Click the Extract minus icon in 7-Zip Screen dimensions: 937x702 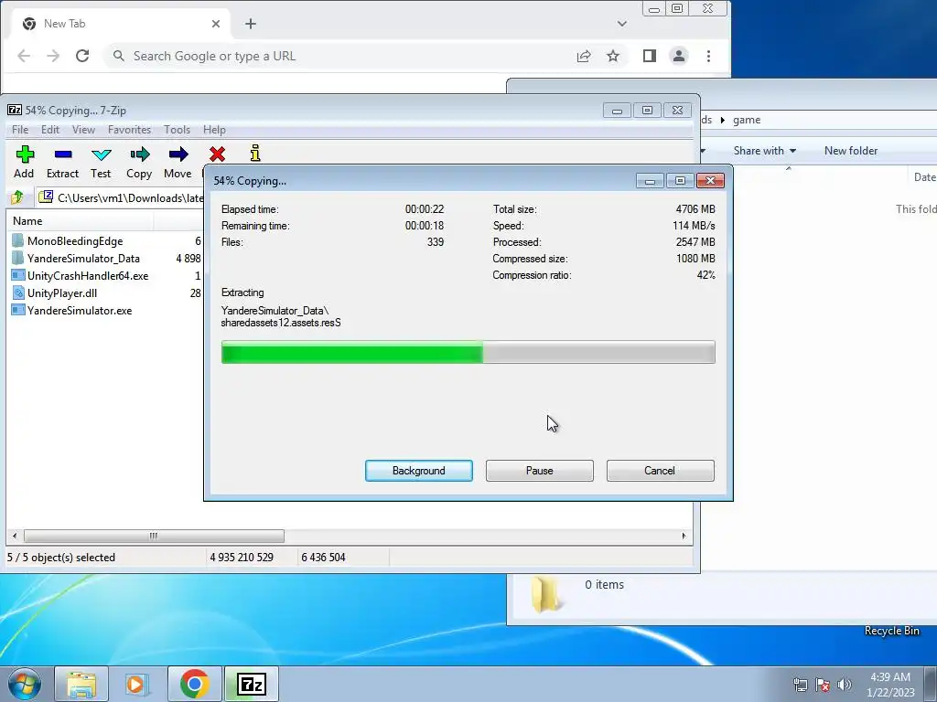(63, 154)
